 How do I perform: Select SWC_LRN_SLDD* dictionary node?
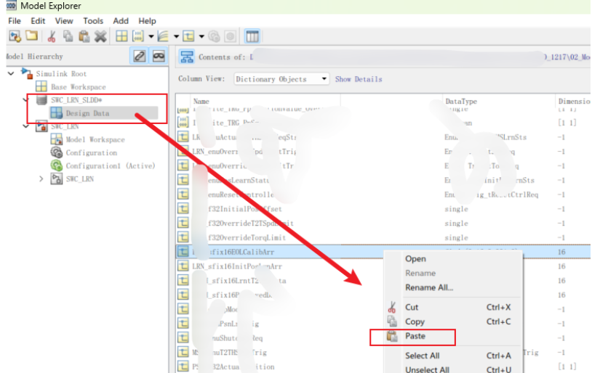76,100
